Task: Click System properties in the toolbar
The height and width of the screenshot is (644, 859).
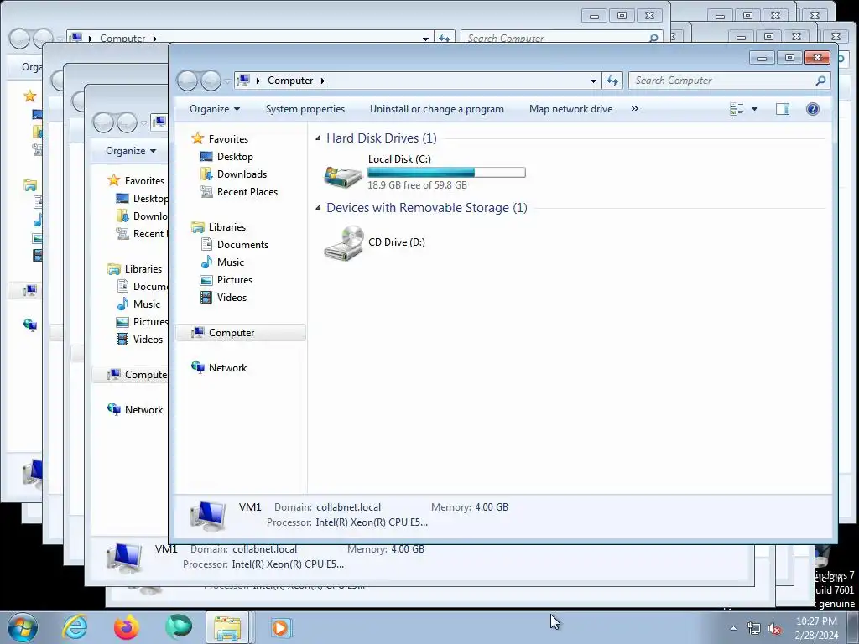Action: [x=305, y=109]
